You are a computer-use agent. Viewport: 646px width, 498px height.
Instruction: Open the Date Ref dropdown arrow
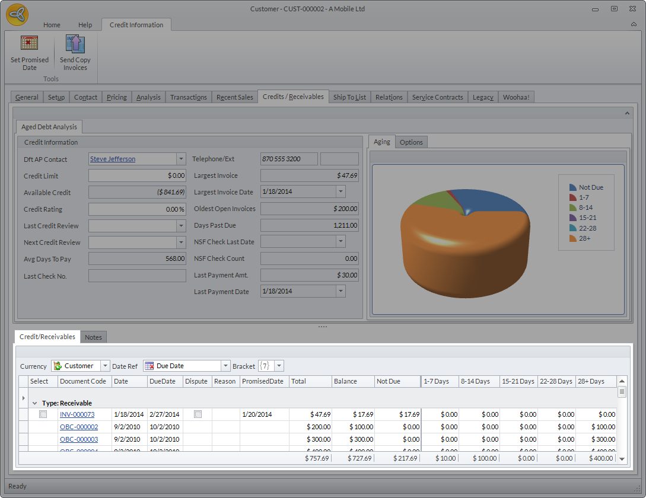[225, 366]
